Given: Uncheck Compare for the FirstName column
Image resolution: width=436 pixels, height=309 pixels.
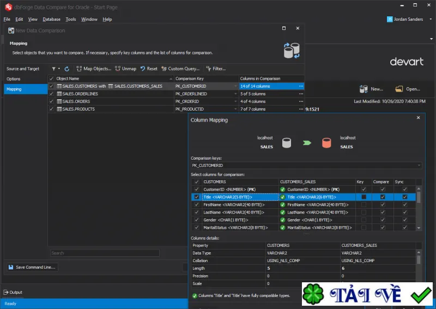Looking at the screenshot, I should point(383,205).
